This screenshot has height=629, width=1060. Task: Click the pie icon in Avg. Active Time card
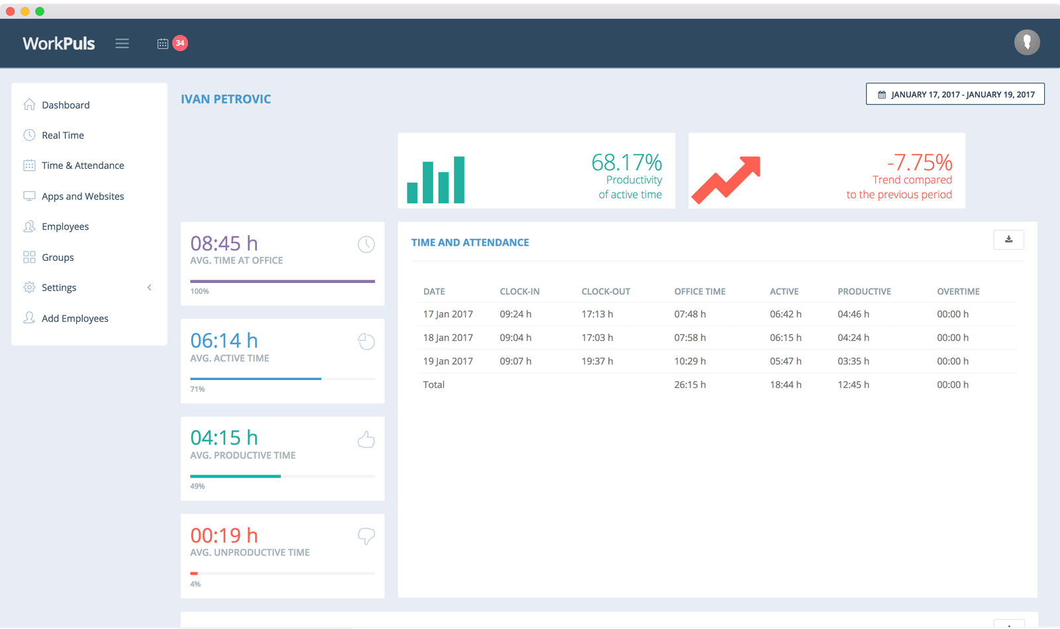(366, 342)
